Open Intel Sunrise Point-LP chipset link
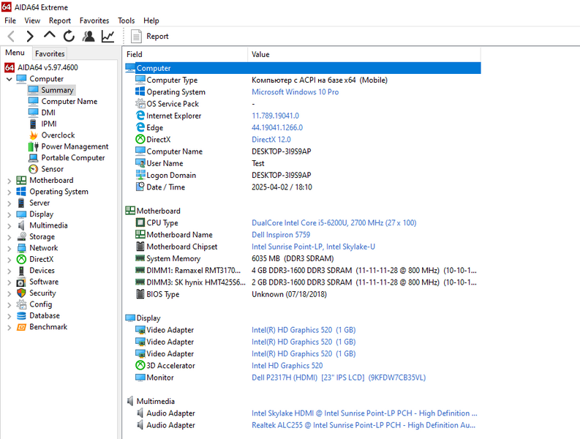The height and width of the screenshot is (439, 580). click(313, 247)
